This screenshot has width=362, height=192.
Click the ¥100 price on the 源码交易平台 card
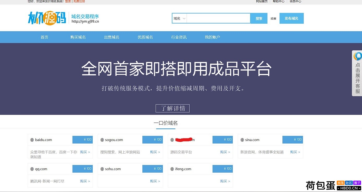tap(223, 140)
